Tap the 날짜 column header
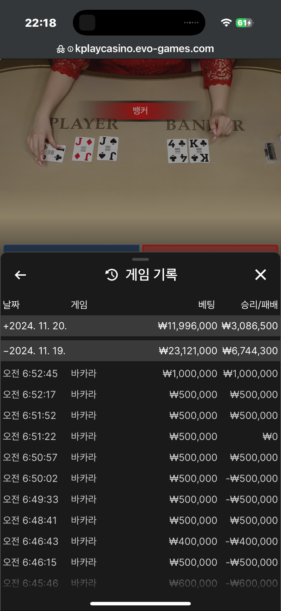 [11, 304]
